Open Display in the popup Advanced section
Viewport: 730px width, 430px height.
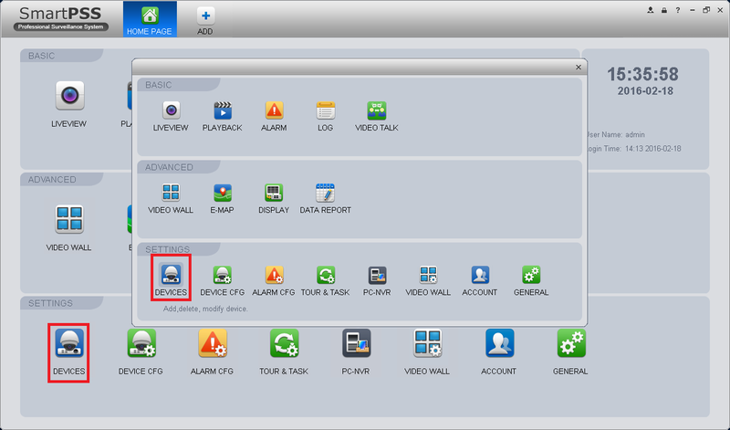pos(274,199)
